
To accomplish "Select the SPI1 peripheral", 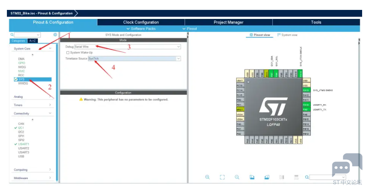I will click(x=21, y=136).
